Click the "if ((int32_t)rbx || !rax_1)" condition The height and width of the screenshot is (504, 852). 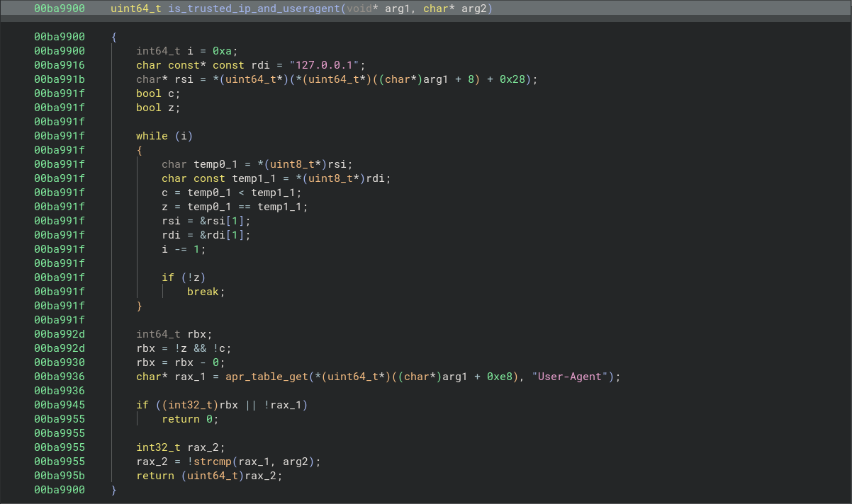point(221,405)
